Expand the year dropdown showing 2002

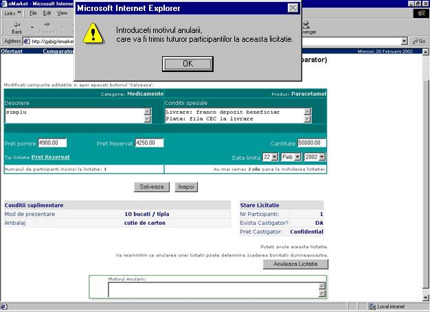[x=321, y=157]
